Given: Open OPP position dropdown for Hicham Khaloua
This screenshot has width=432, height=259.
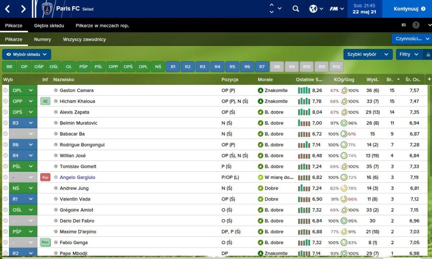Looking at the screenshot, I should point(31,101).
